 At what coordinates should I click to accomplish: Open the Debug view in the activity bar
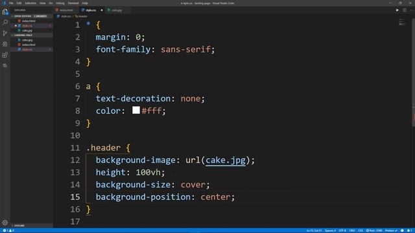[x=5, y=44]
